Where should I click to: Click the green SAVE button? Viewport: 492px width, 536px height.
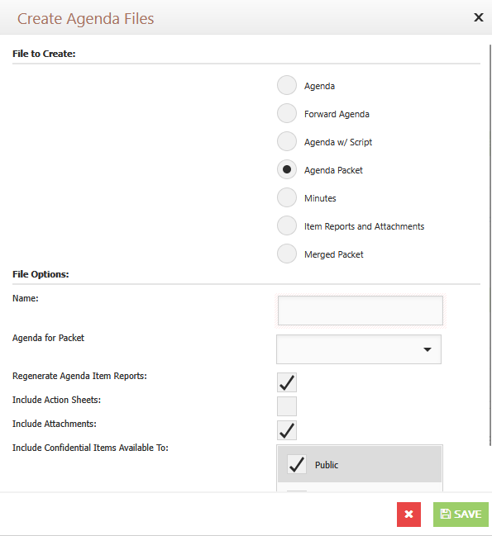pyautogui.click(x=461, y=515)
